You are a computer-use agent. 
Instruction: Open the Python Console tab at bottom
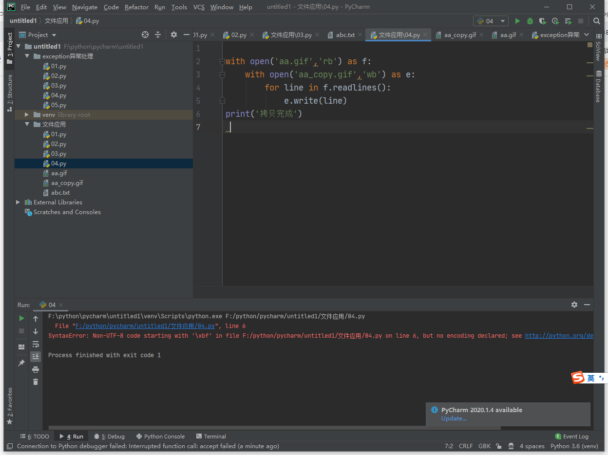(x=160, y=437)
